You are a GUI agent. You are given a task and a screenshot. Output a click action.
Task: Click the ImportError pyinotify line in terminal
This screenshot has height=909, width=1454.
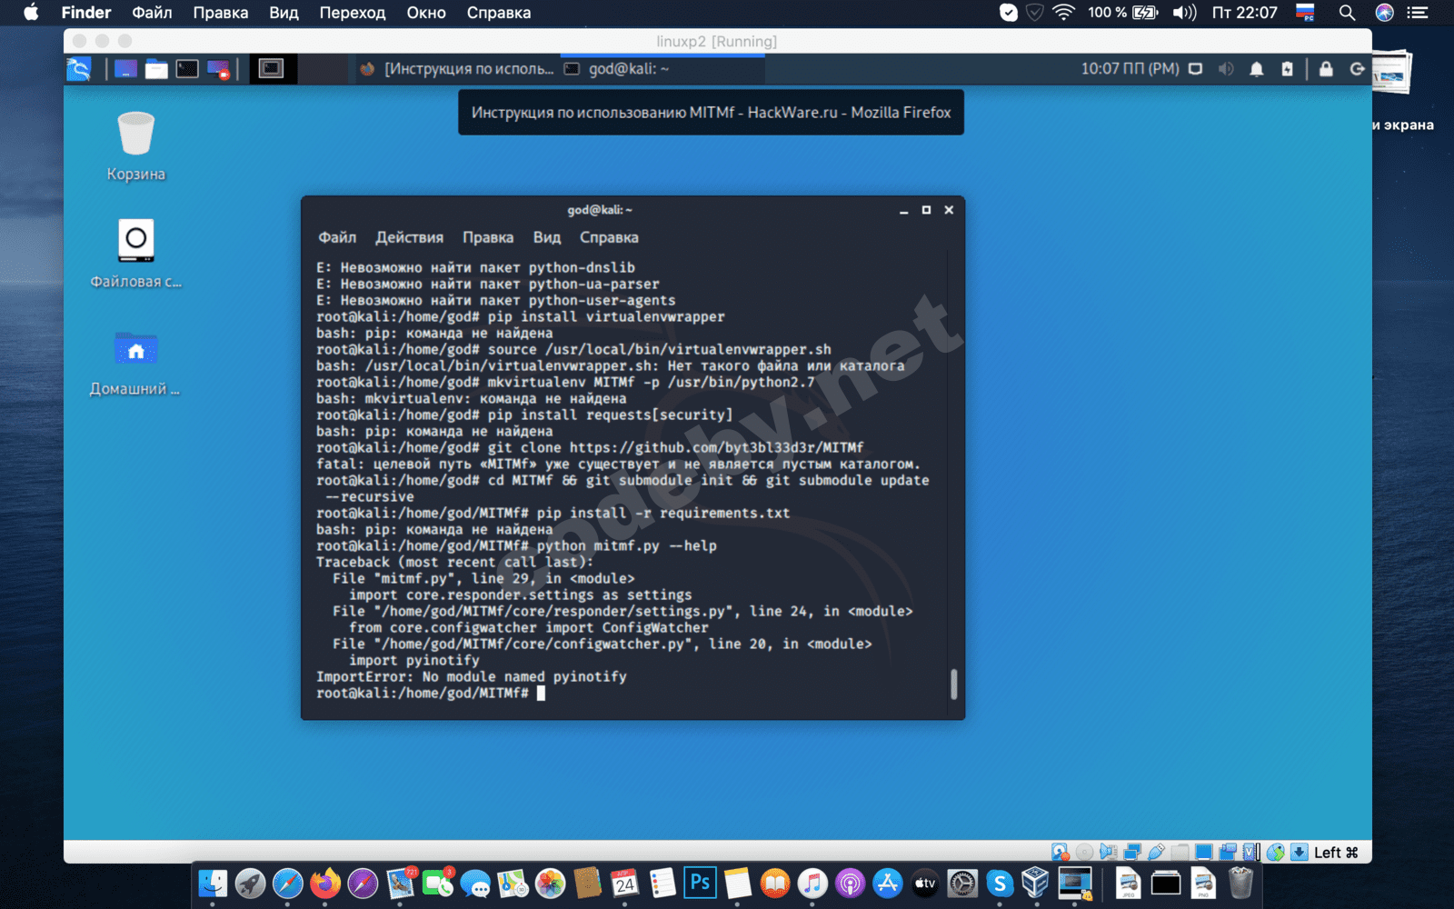pos(472,676)
